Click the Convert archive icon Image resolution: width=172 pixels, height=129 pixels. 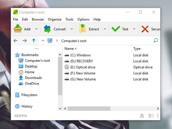click(x=47, y=29)
